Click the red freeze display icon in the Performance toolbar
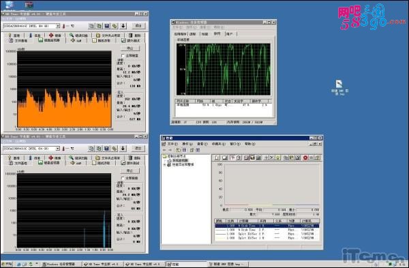This screenshot has height=268, width=409. coord(305,158)
